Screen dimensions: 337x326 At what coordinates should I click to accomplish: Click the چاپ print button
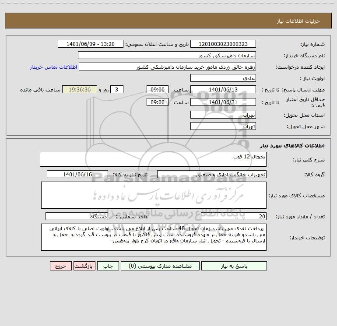coord(108,266)
